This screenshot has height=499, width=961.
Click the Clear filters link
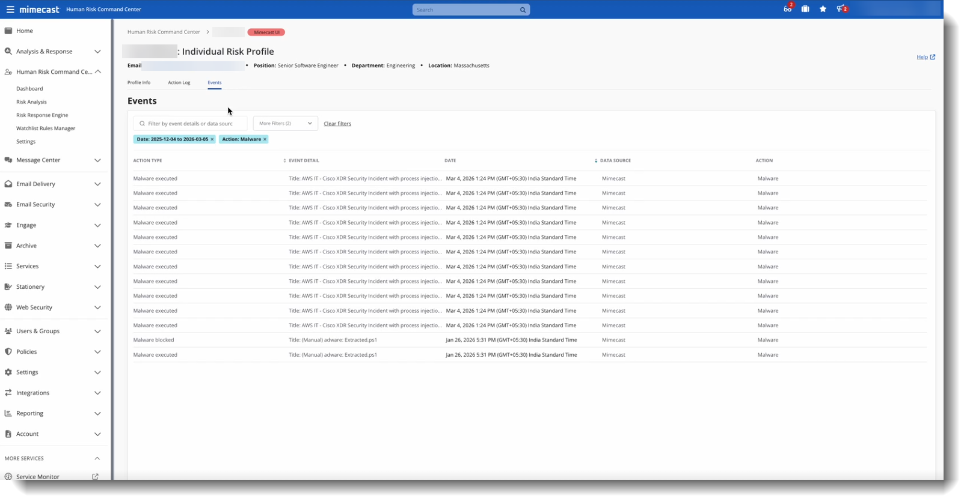click(337, 124)
